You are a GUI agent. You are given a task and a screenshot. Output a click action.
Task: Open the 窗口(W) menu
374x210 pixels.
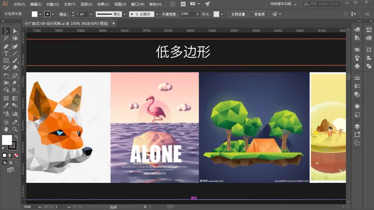(x=138, y=4)
